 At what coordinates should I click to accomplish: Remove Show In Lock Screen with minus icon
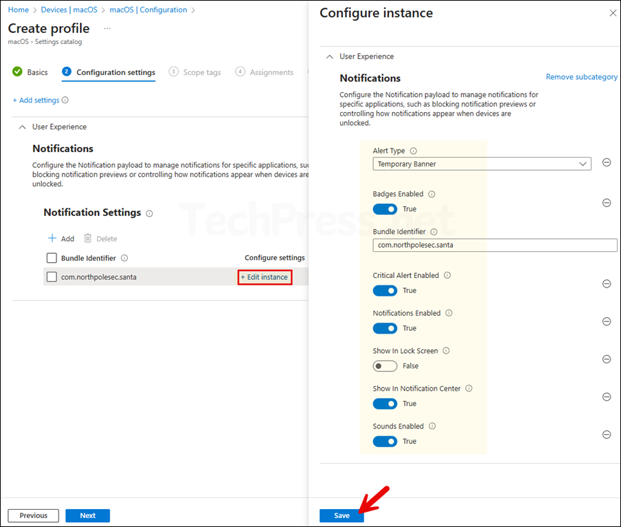pyautogui.click(x=607, y=359)
